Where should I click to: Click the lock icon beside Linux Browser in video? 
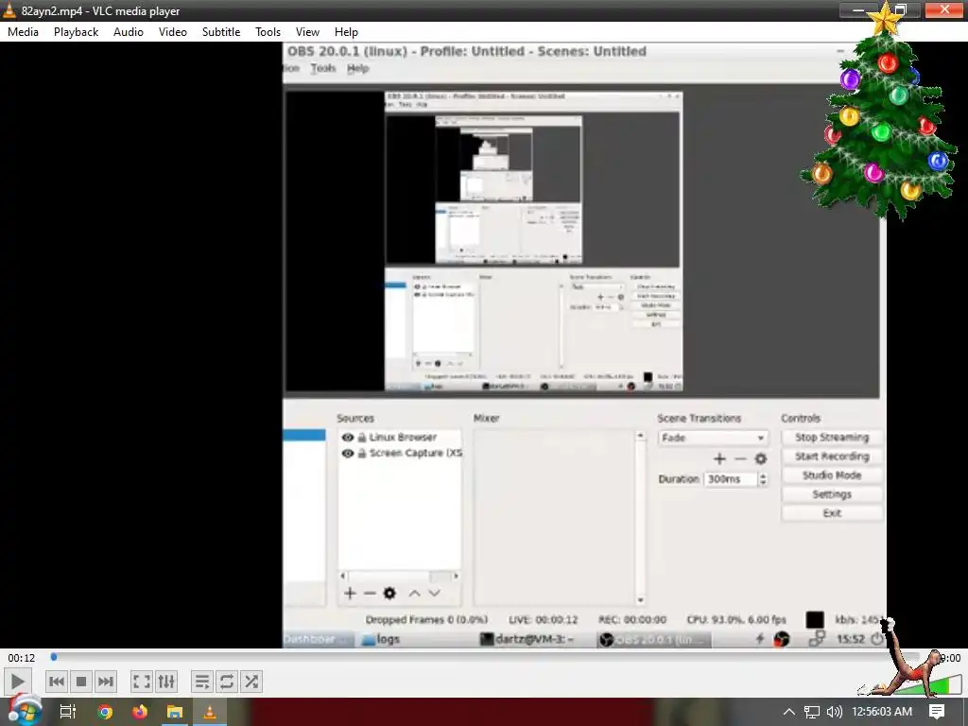pyautogui.click(x=362, y=437)
